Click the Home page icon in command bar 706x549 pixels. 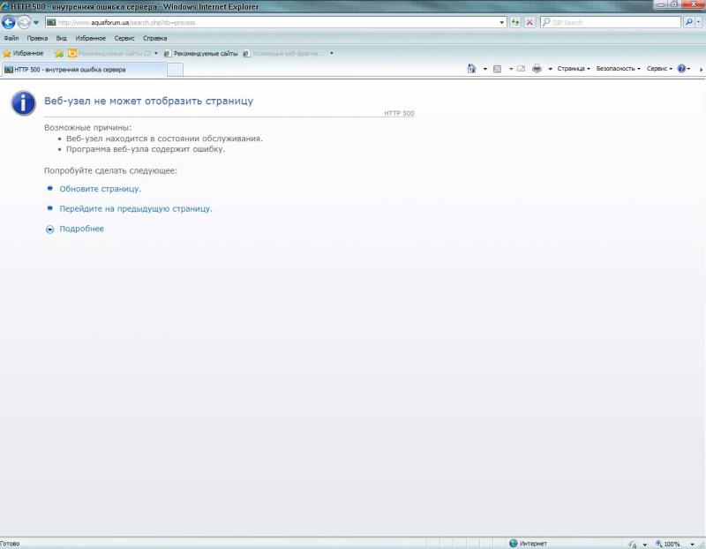coord(472,69)
